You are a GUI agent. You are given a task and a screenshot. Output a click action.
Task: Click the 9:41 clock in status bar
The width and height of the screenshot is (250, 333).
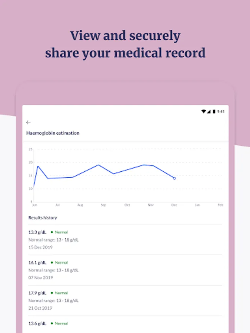point(221,111)
